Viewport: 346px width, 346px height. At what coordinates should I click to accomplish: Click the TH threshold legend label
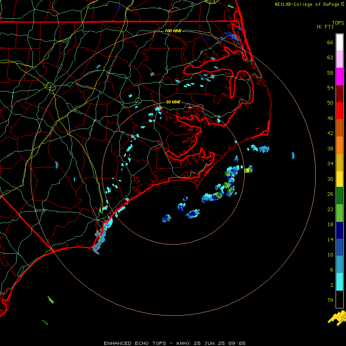point(330,300)
